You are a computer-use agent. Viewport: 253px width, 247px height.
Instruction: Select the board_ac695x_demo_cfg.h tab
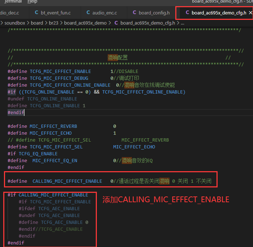point(219,13)
